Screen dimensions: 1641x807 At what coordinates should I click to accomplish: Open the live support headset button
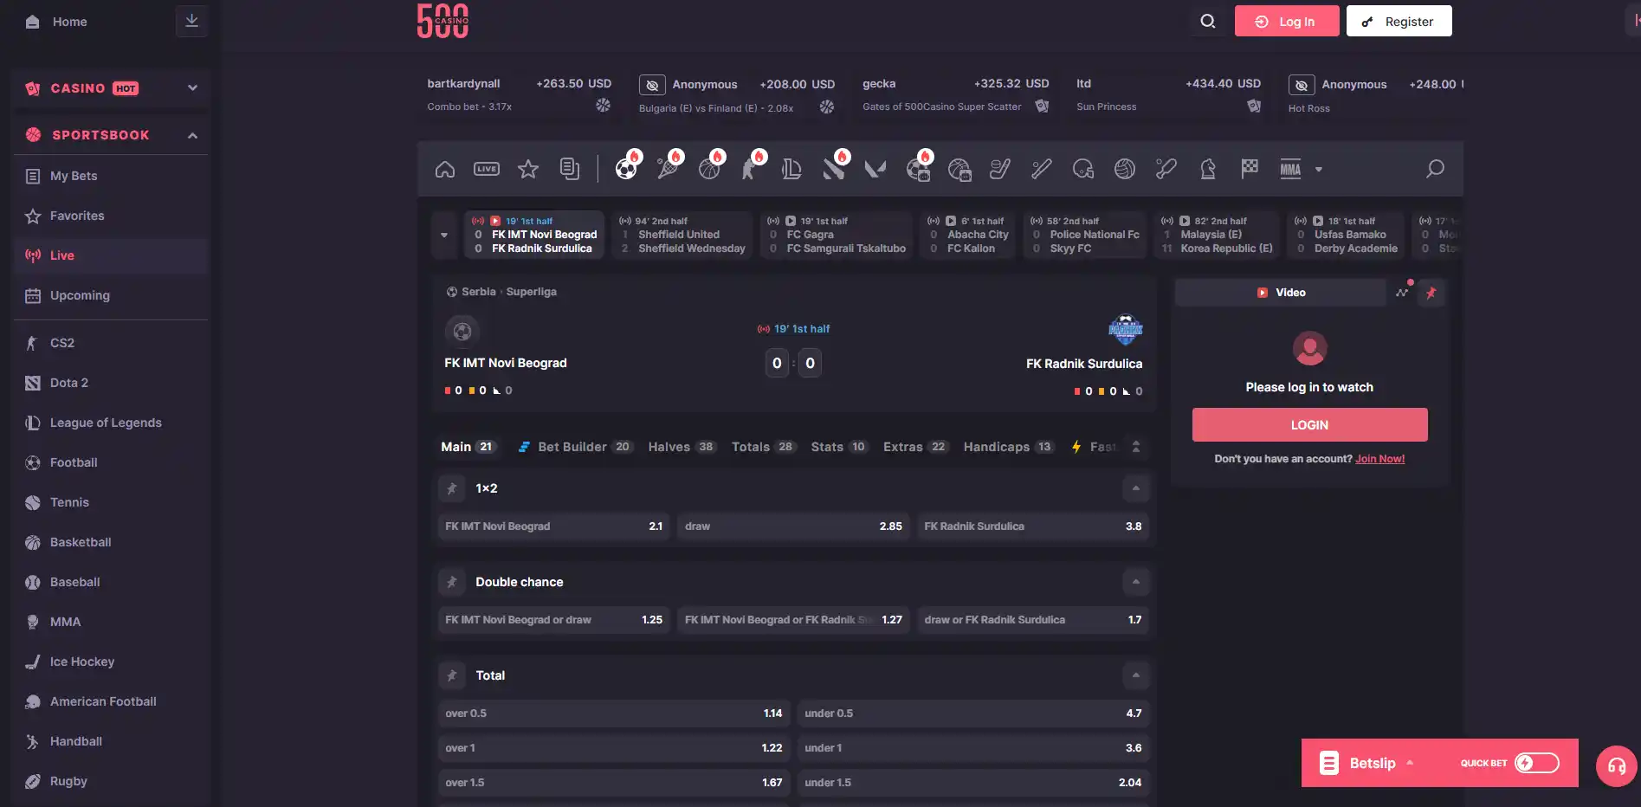[1617, 765]
